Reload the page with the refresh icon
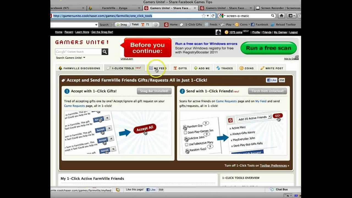 pyautogui.click(x=213, y=16)
